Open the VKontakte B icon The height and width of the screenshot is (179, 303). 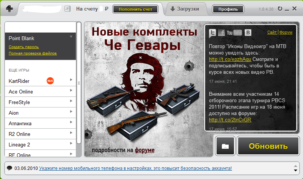[x=248, y=33]
